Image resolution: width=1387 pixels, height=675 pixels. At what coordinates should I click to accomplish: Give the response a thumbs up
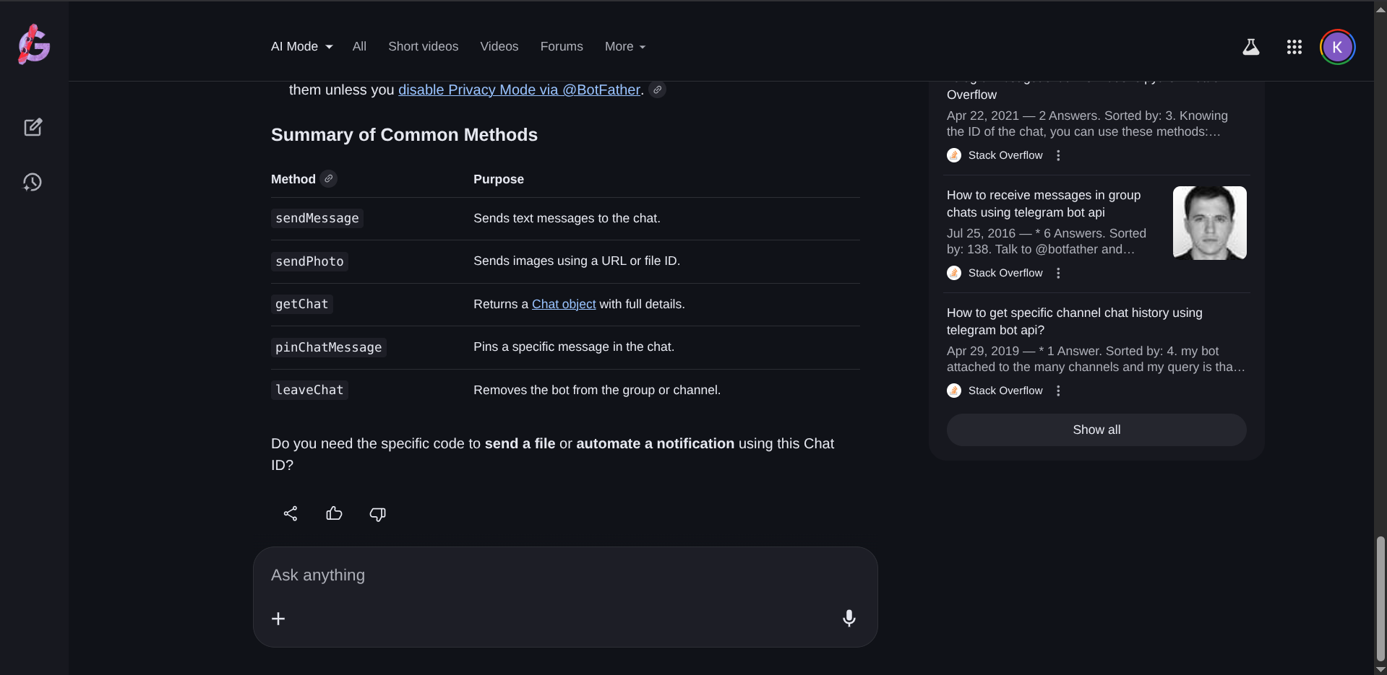pos(334,513)
